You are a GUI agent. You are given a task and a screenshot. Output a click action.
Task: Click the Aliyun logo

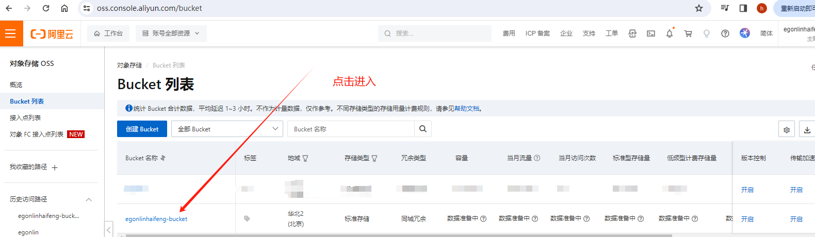click(52, 34)
